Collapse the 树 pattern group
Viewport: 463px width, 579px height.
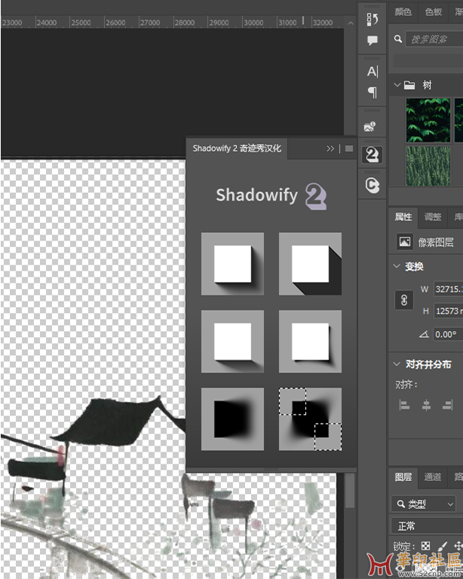(x=397, y=85)
